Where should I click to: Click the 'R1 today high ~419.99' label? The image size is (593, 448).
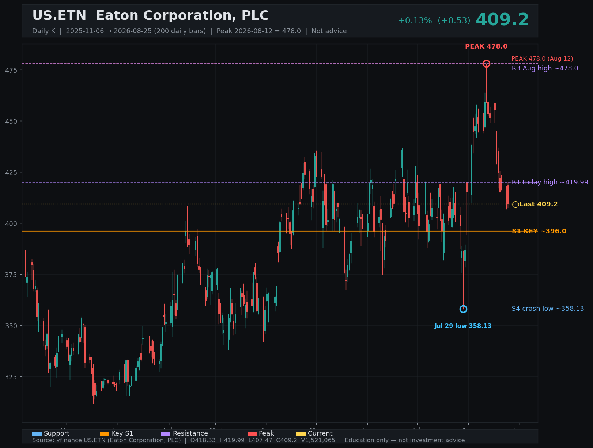[550, 182]
